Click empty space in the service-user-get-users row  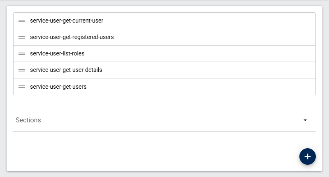[206, 87]
